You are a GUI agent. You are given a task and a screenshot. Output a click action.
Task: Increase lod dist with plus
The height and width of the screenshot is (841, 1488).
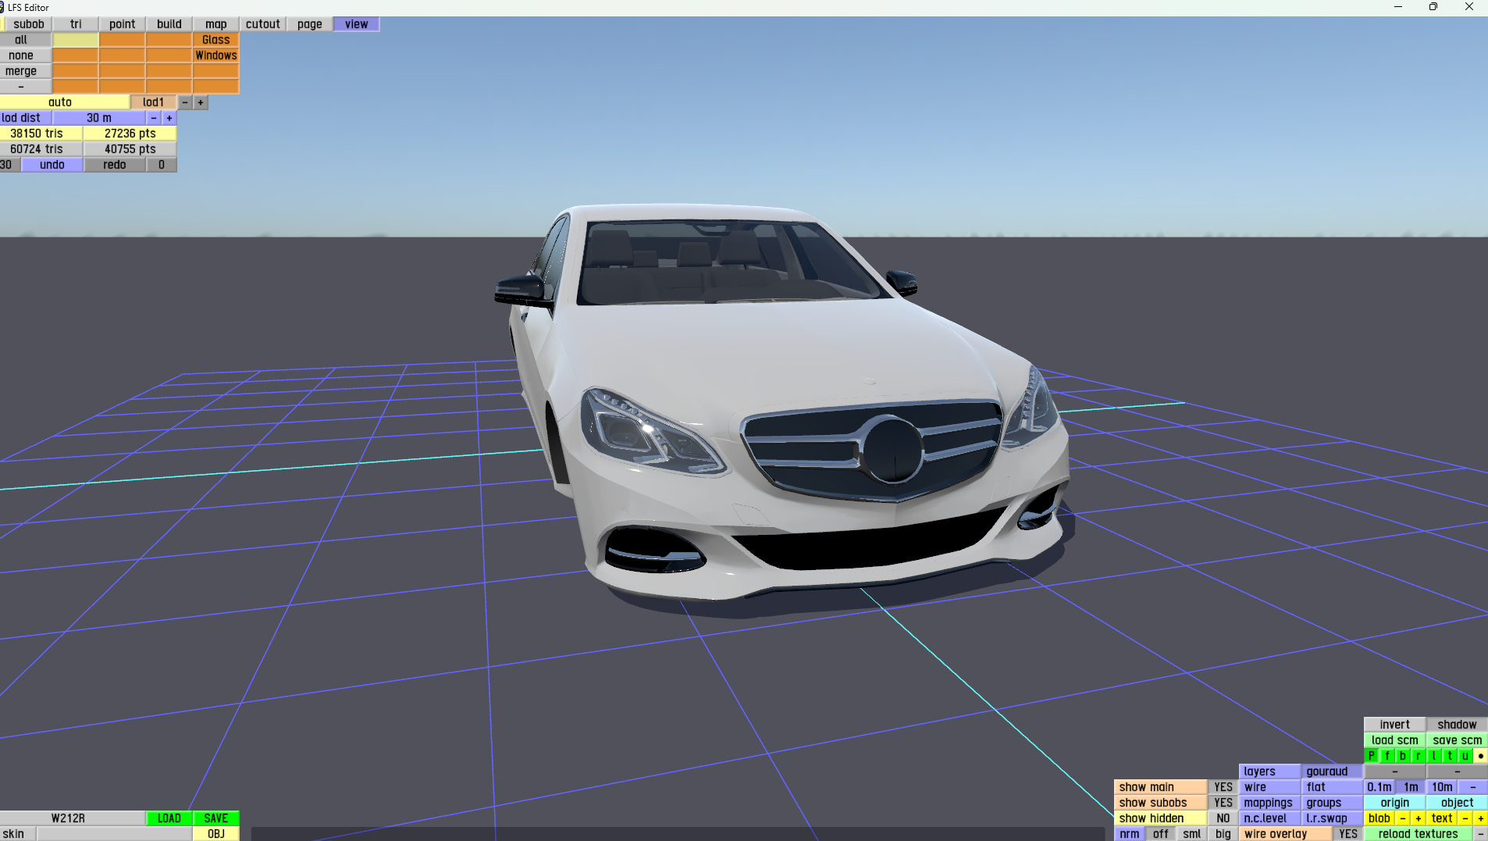pos(169,118)
